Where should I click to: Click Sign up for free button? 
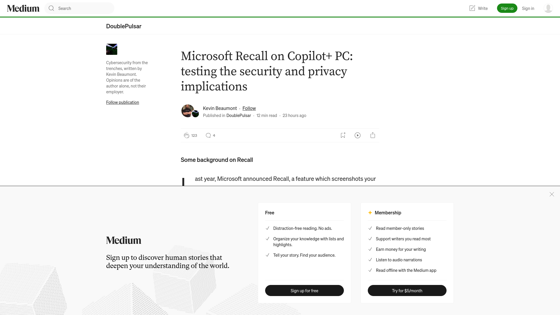[x=304, y=290]
